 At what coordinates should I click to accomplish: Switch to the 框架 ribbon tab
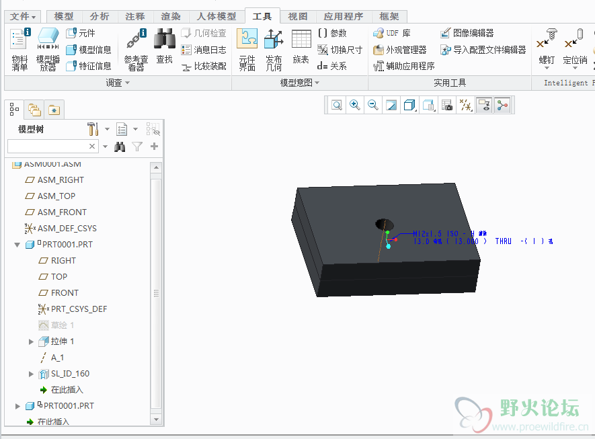click(x=389, y=16)
